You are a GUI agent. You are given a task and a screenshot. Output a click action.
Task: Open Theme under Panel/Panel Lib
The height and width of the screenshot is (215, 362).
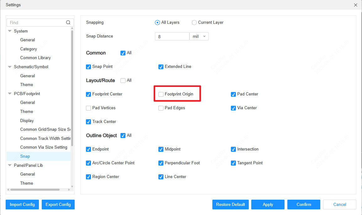click(27, 183)
